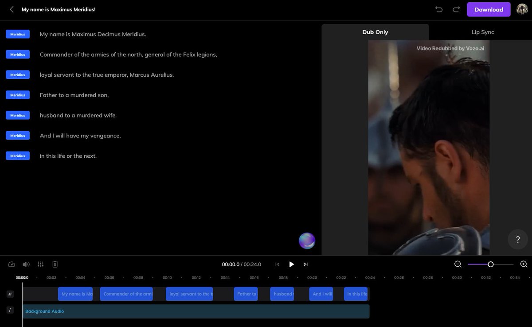Click the volume speaker icon
This screenshot has height=327, width=532.
tap(26, 265)
